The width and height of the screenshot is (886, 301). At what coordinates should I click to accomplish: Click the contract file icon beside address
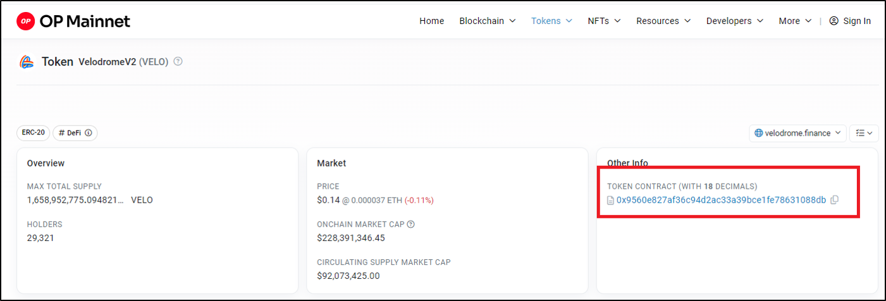point(610,201)
